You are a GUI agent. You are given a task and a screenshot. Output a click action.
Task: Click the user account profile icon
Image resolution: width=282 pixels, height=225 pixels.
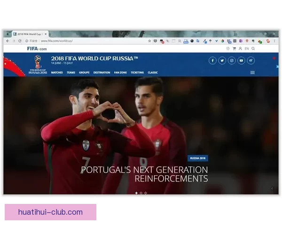pos(240,48)
